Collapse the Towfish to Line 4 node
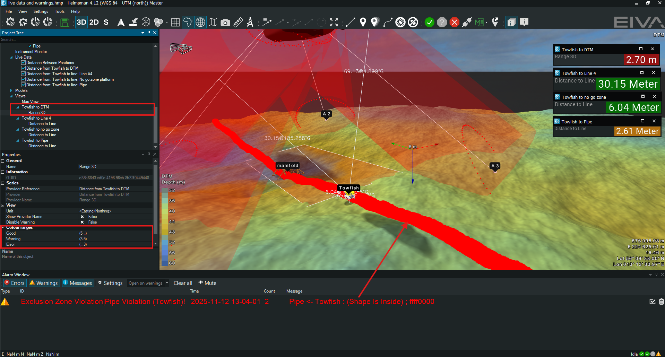The width and height of the screenshot is (665, 357). [x=18, y=118]
